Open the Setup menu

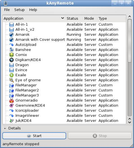tap(19, 10)
